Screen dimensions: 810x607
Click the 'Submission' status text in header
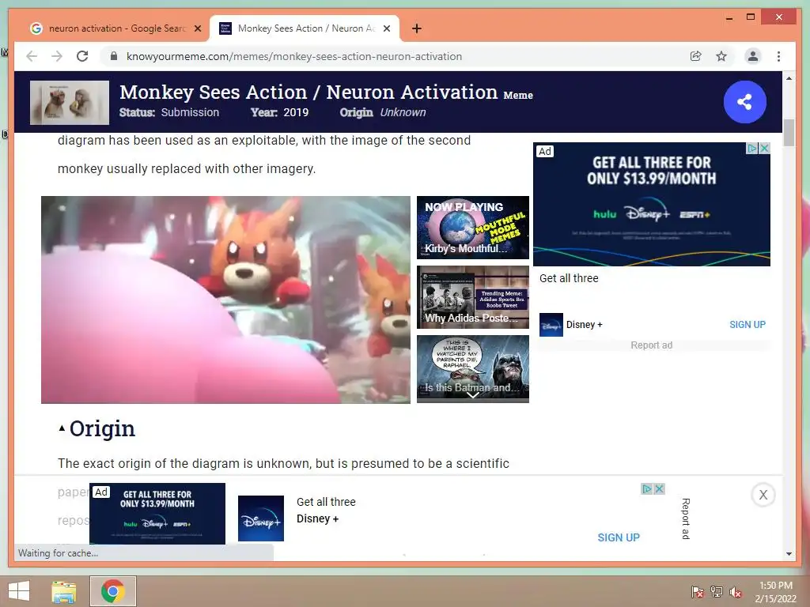190,112
